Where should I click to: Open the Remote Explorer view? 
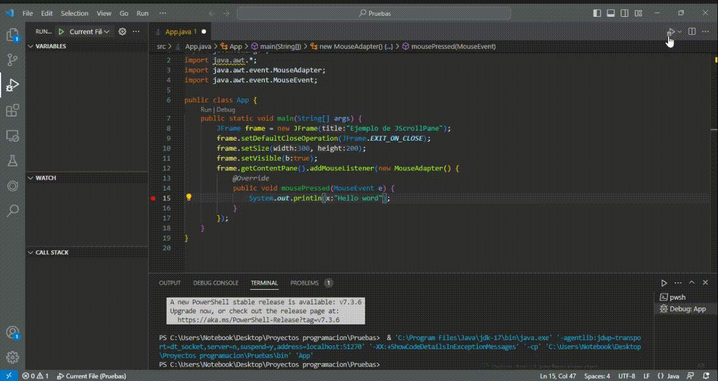(12, 136)
